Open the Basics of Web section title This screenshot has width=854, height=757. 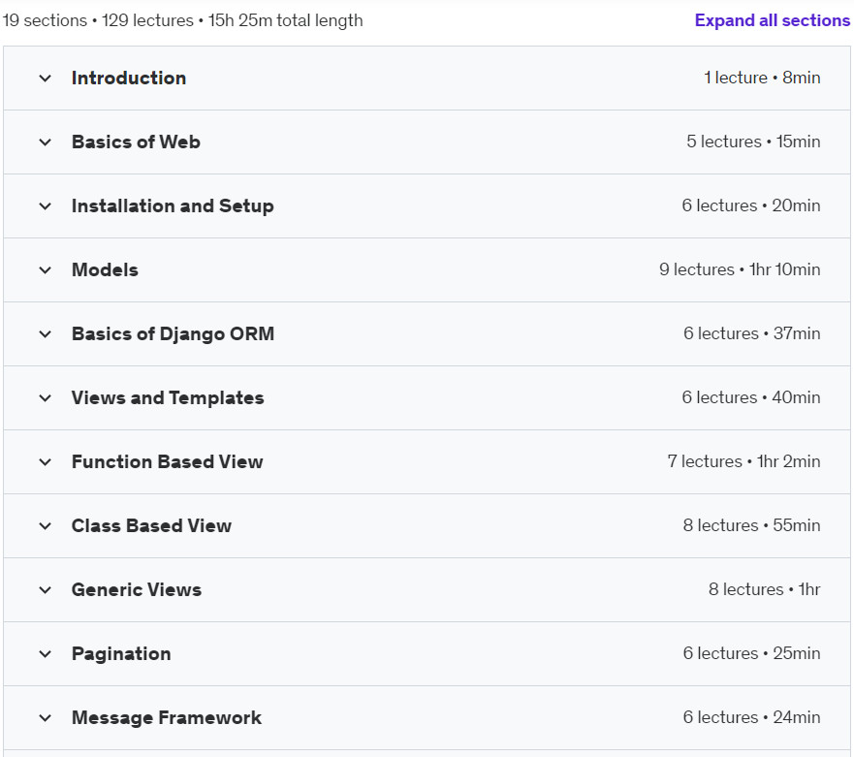[x=136, y=142]
